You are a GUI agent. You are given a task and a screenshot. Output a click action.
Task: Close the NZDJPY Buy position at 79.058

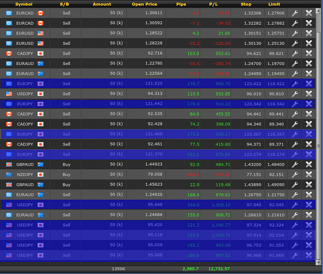pos(309,174)
